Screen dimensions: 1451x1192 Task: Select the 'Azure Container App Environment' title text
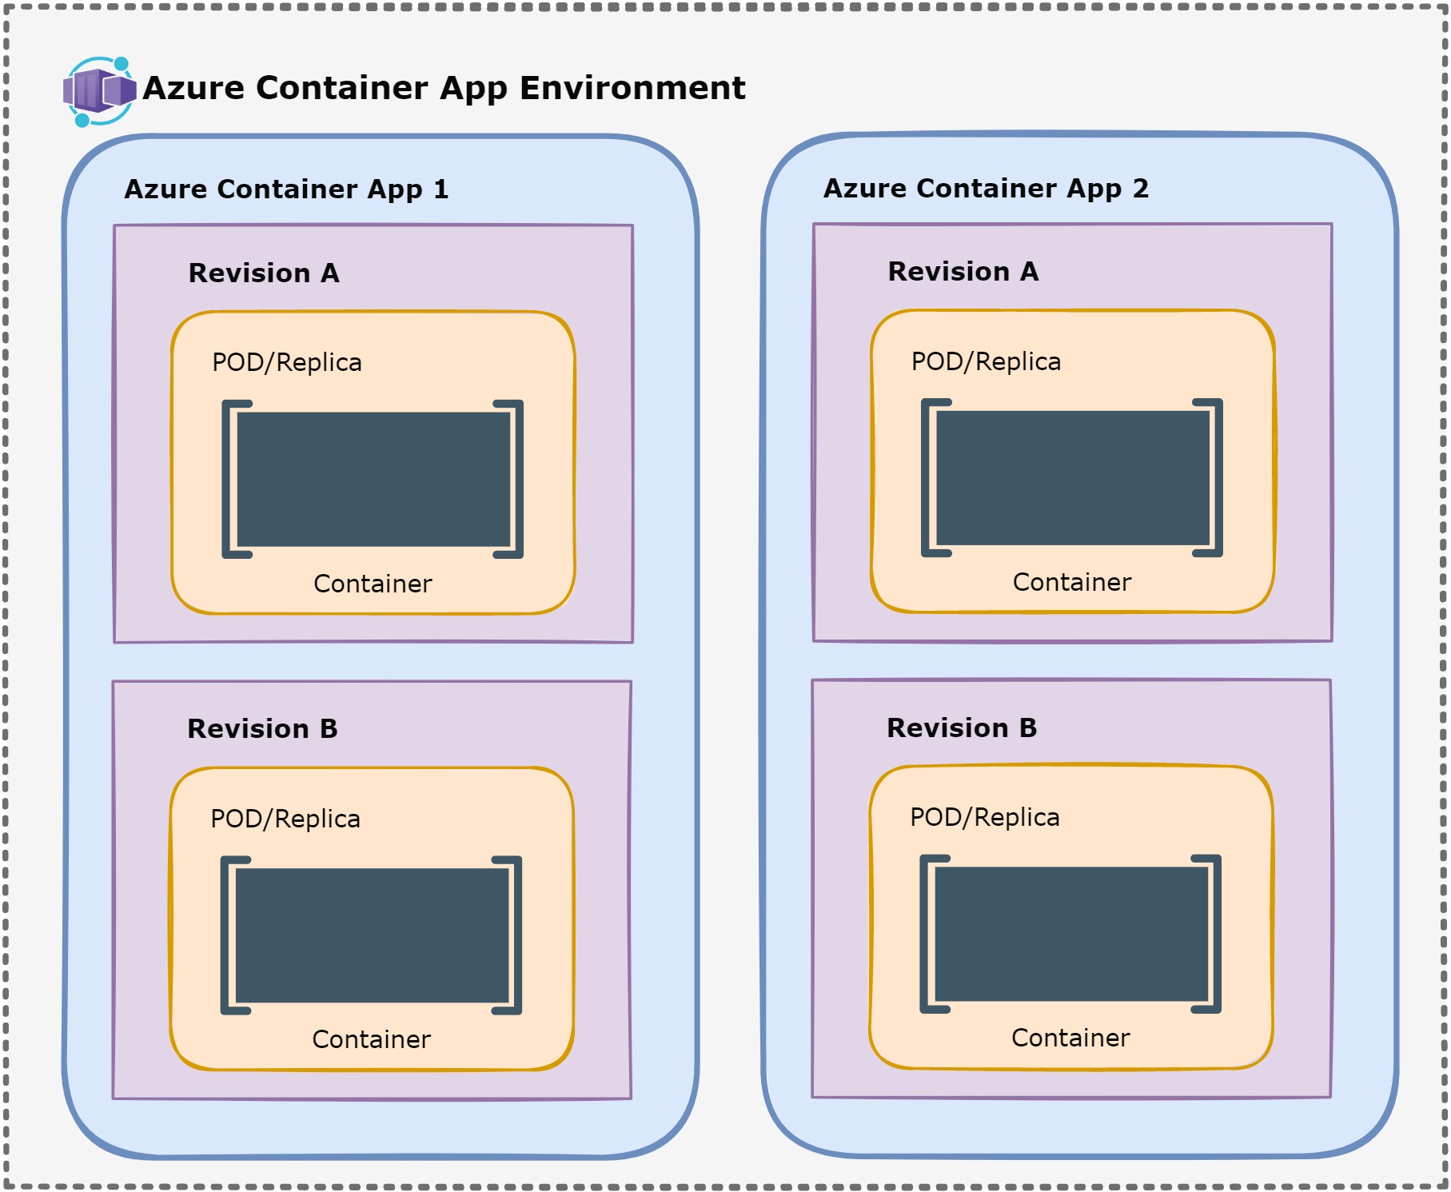(444, 88)
